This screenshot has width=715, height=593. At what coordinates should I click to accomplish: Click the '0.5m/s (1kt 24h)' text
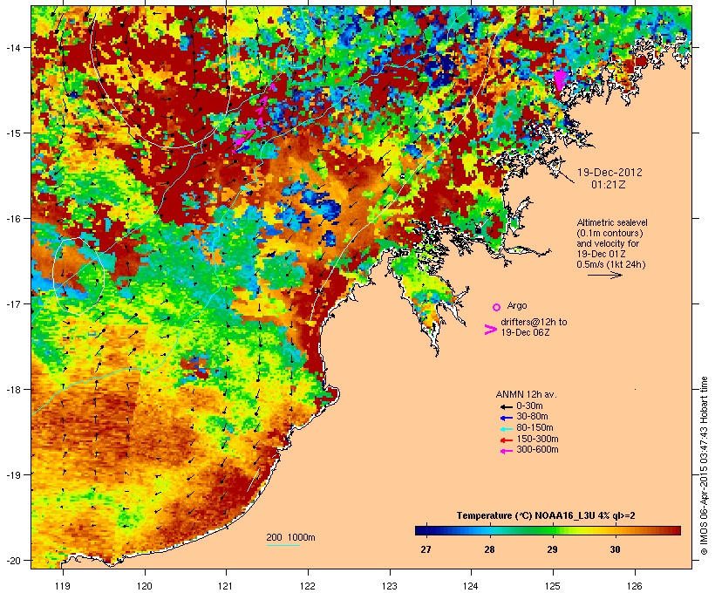point(611,264)
